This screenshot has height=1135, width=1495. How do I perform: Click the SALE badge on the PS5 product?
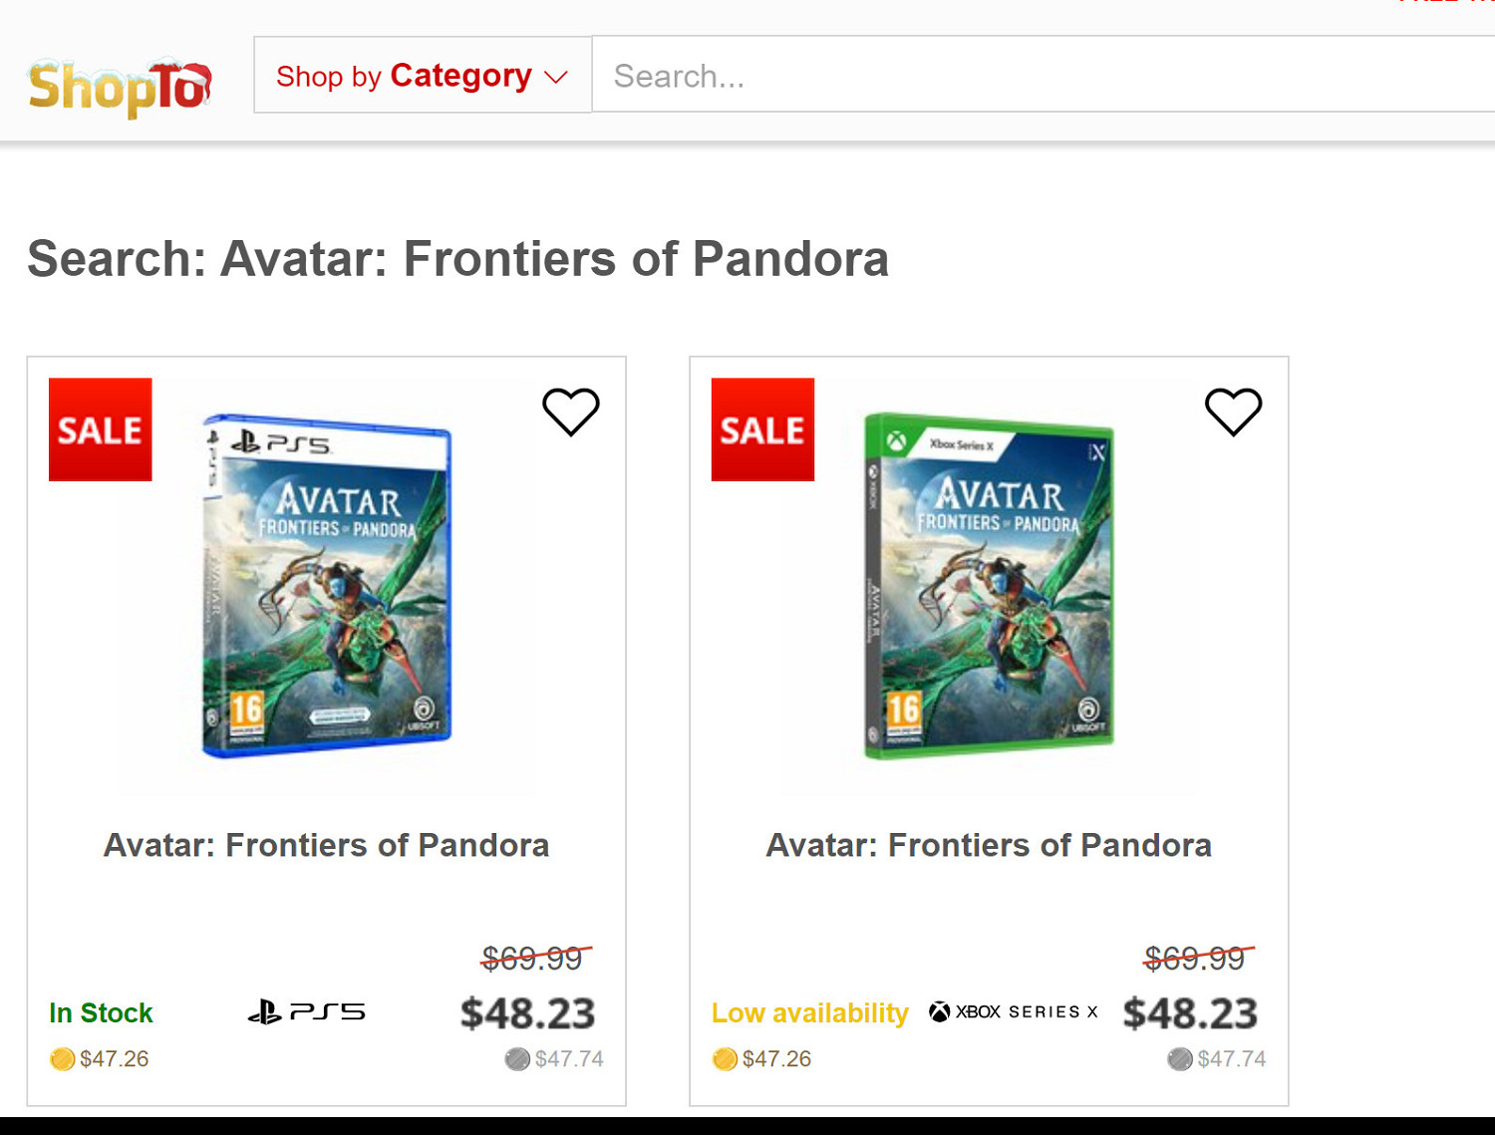click(101, 429)
